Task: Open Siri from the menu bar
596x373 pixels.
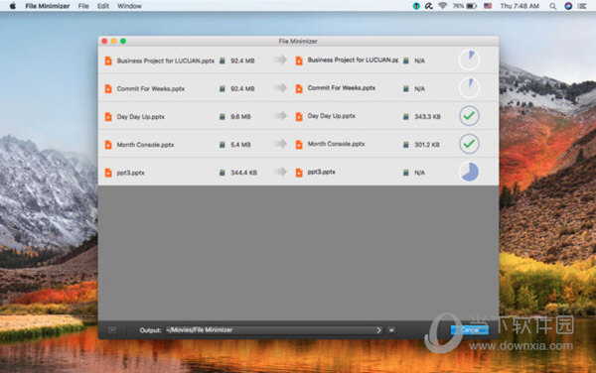Action: pyautogui.click(x=568, y=6)
